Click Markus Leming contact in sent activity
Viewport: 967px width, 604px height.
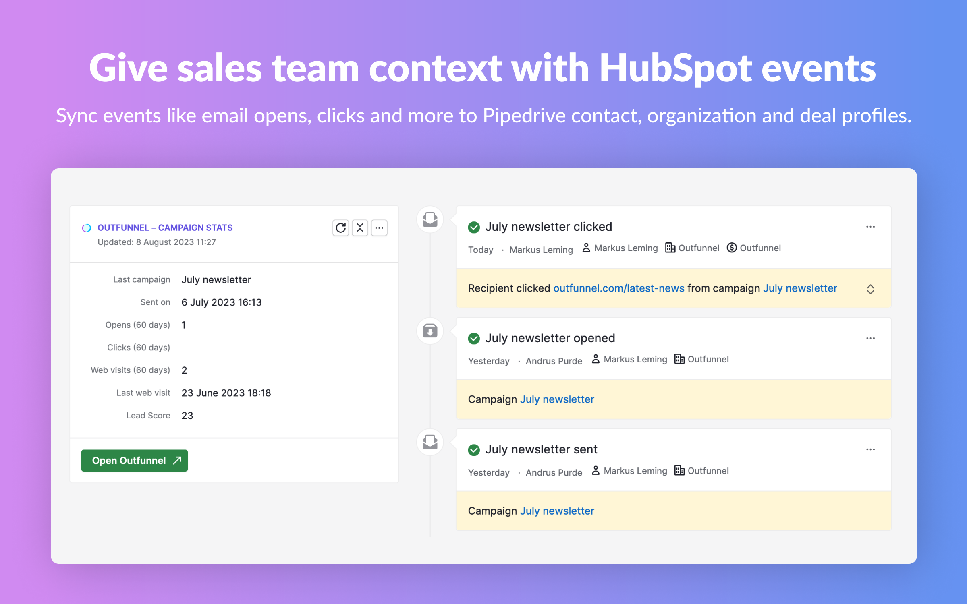pyautogui.click(x=635, y=471)
